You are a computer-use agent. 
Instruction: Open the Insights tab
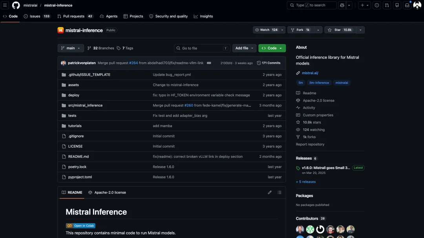[x=203, y=16]
